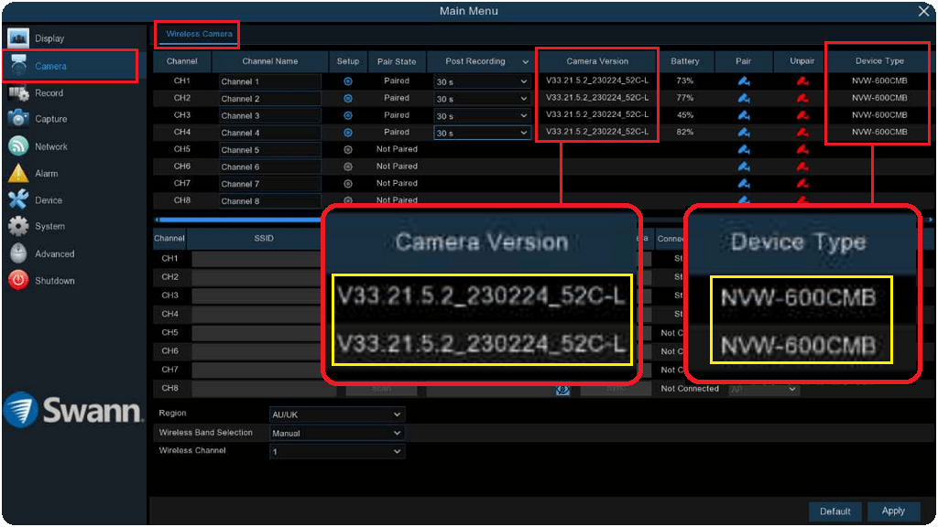
Task: Click the Default button
Action: (x=834, y=511)
